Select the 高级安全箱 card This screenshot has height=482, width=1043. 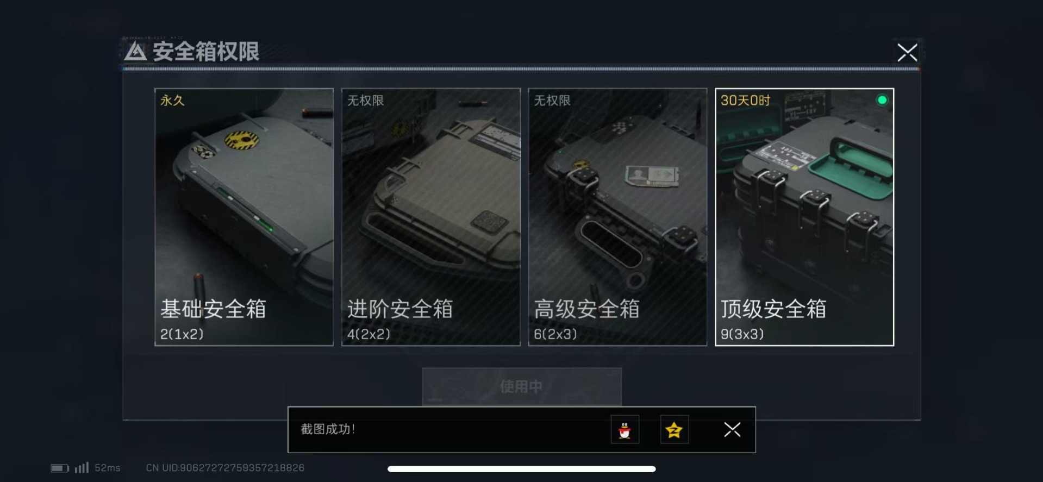coord(617,217)
